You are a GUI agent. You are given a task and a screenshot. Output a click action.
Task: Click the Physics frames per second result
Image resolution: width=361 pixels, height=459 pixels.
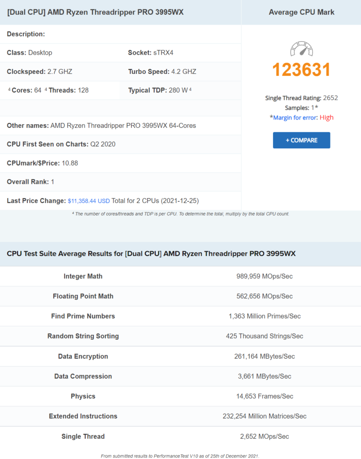tap(264, 396)
